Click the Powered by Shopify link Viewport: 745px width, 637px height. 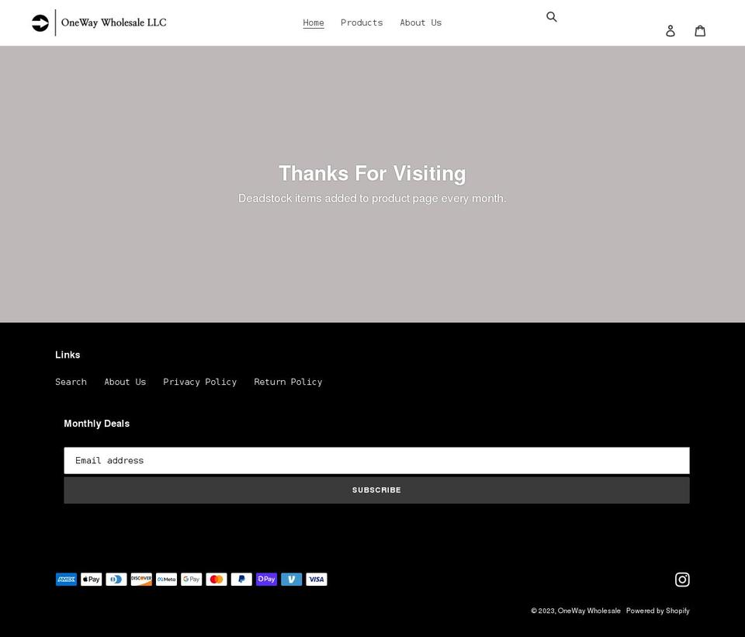657,611
